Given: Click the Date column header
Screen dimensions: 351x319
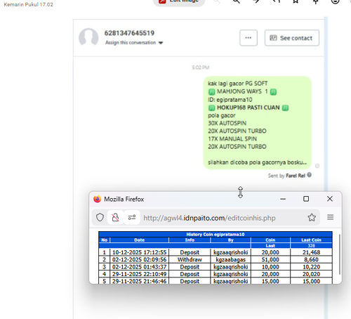Looking at the screenshot, I should click(139, 240).
